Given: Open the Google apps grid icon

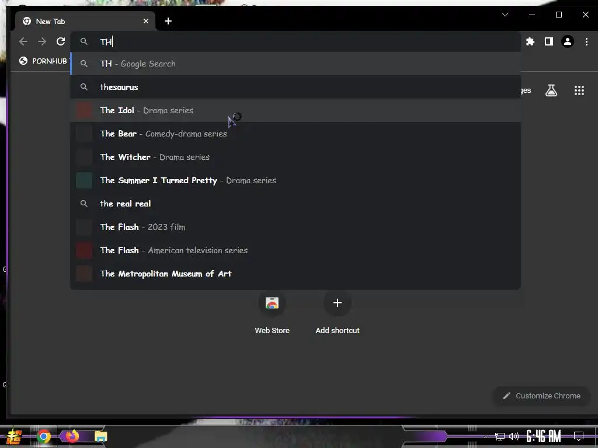Looking at the screenshot, I should 579,90.
